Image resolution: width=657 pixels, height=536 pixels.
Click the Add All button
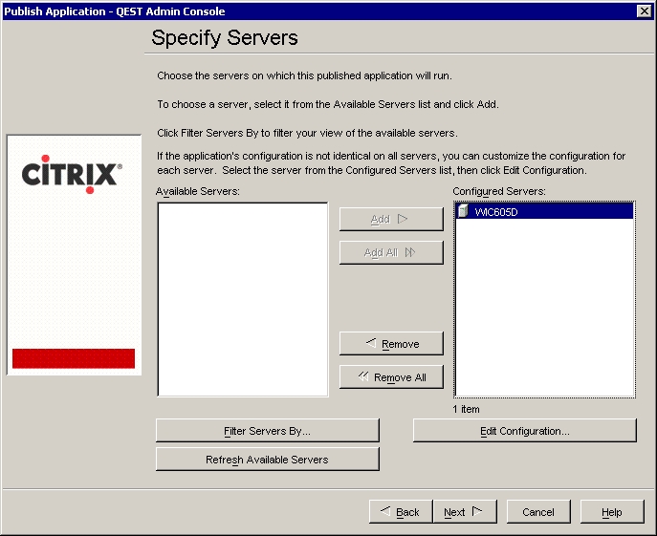pyautogui.click(x=390, y=252)
